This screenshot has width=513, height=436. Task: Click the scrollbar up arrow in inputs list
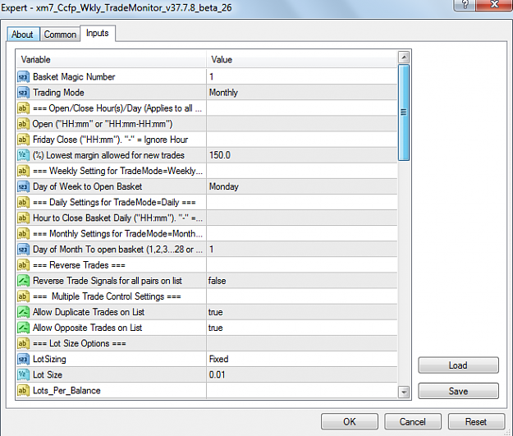coord(404,57)
